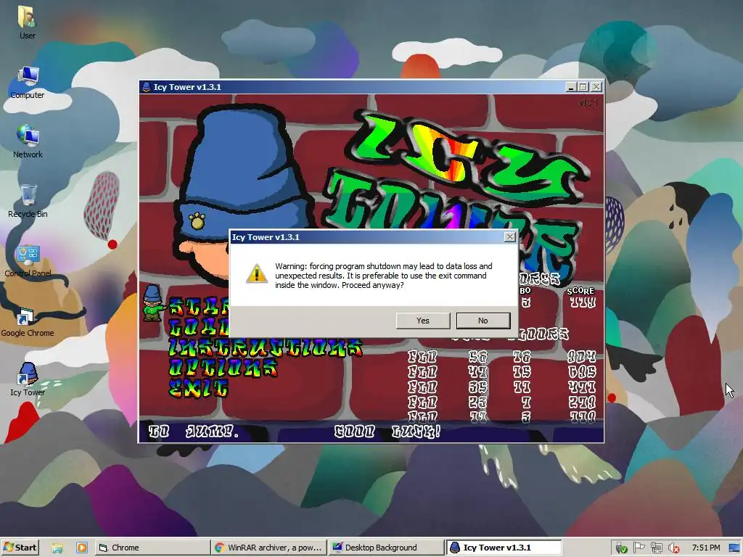Click the small character icon beside START
743x557 pixels.
(152, 303)
